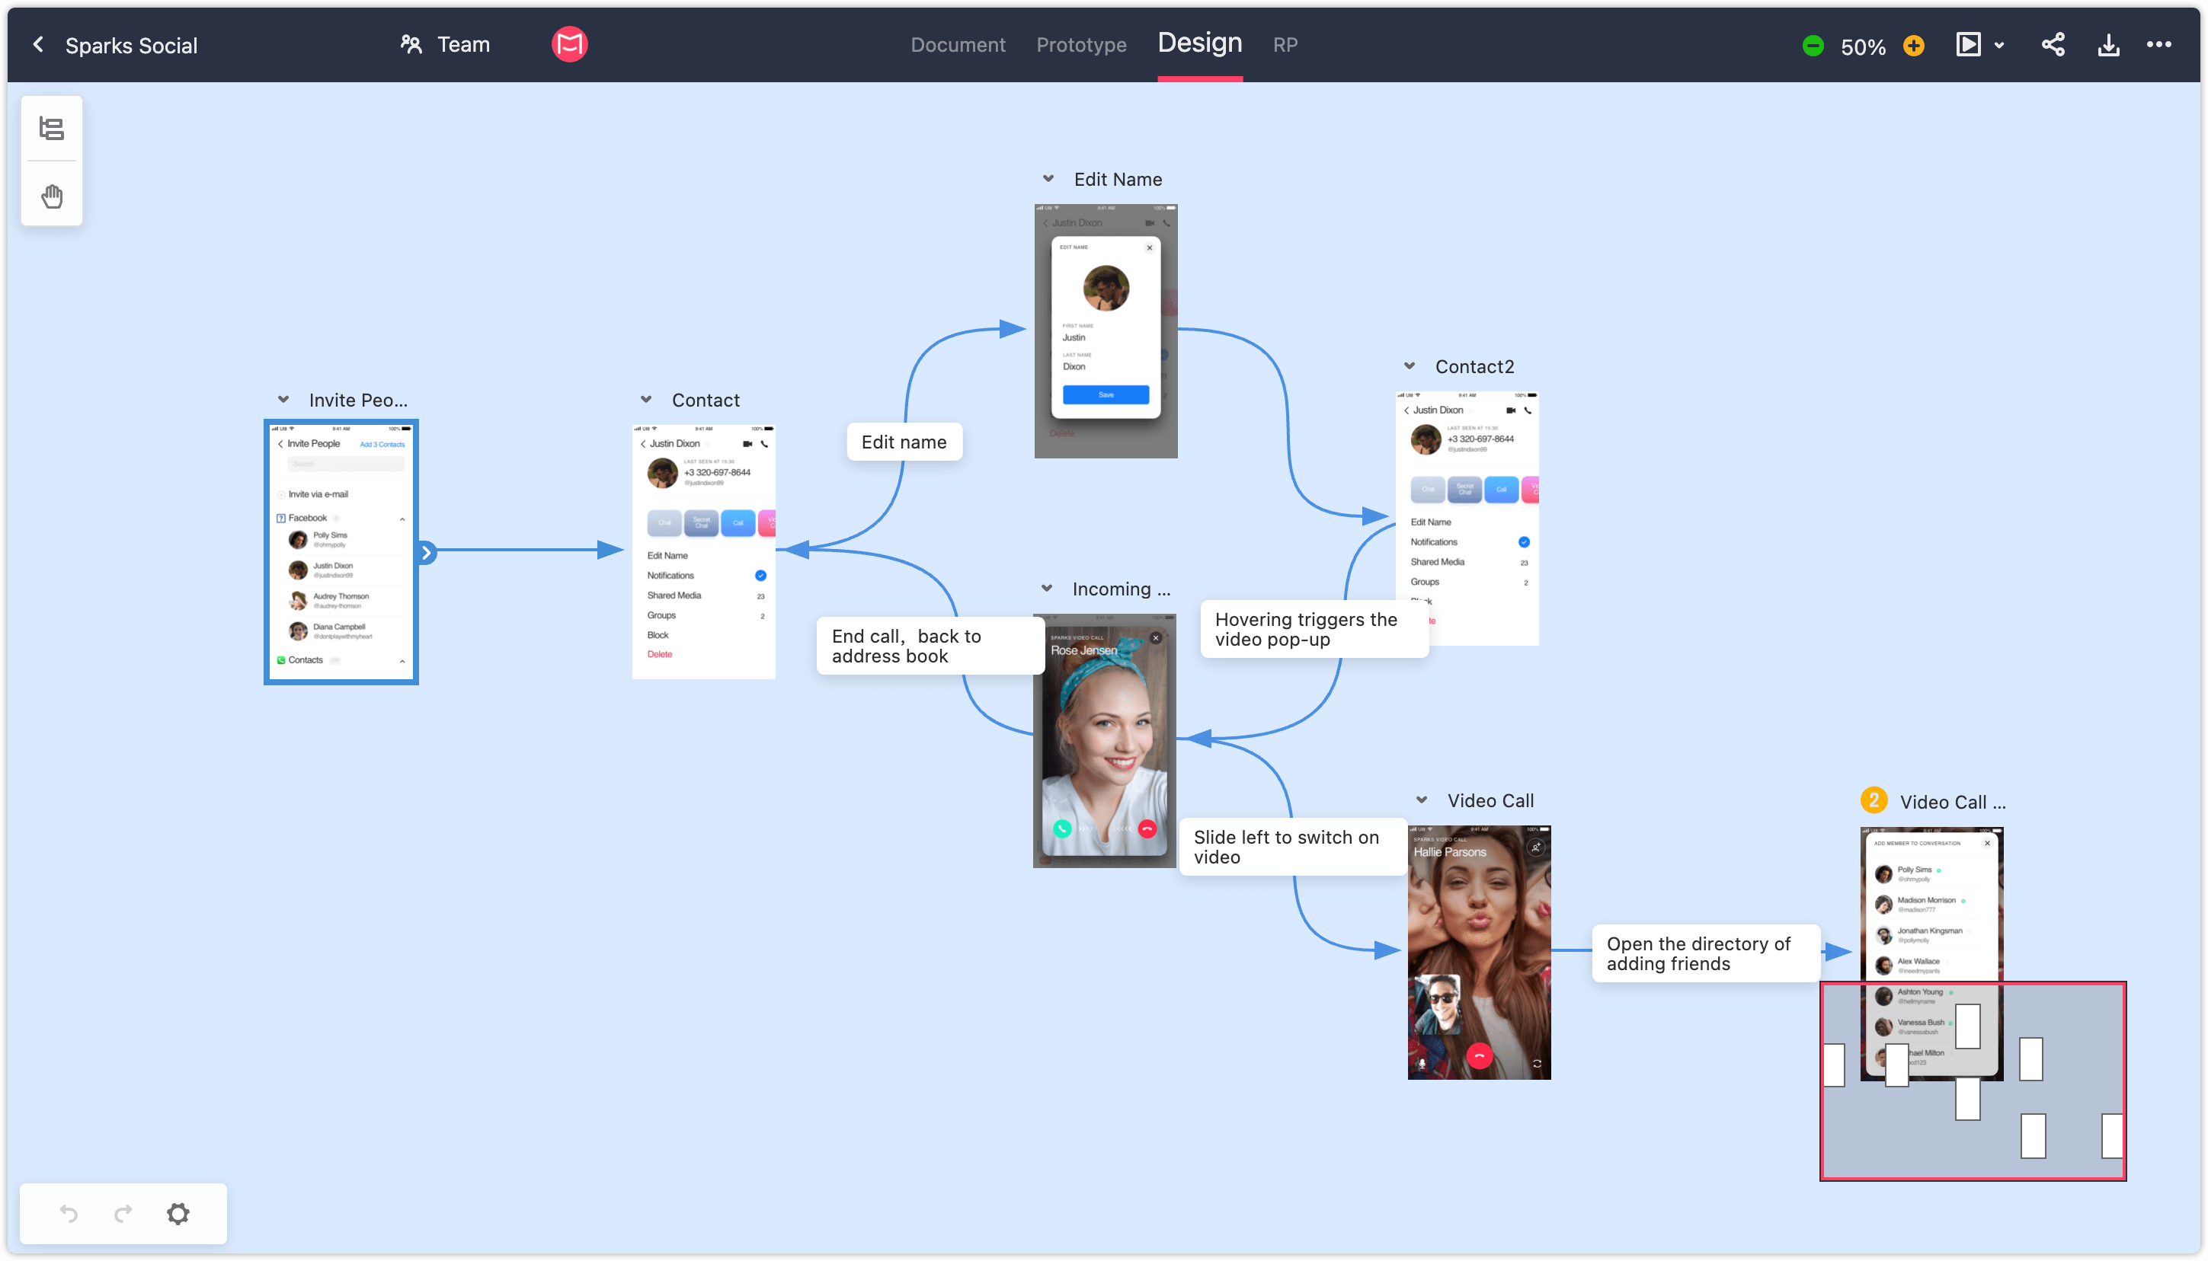The image size is (2208, 1261).
Task: Open canvas settings gear
Action: [178, 1213]
